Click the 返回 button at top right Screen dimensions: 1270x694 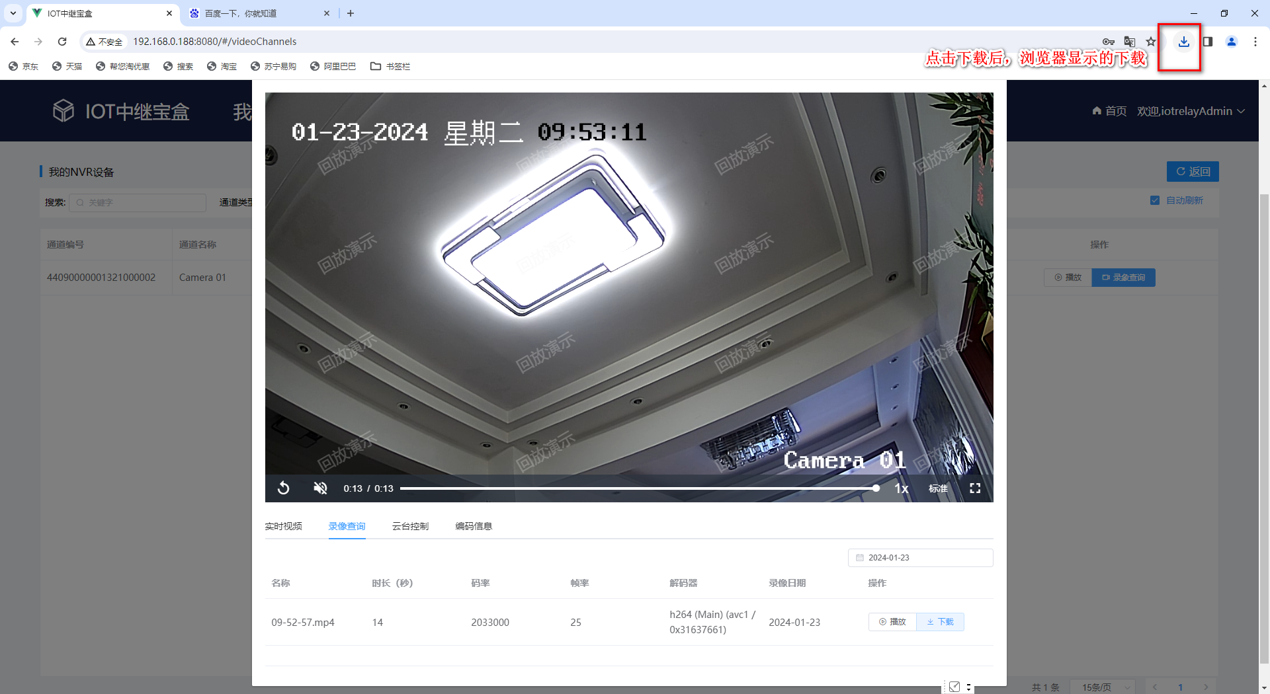click(1193, 171)
